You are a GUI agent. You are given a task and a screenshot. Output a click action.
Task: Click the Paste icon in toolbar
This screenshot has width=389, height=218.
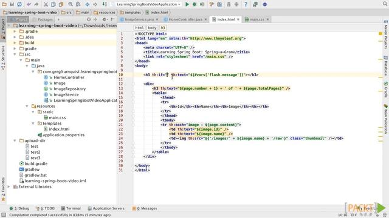tap(61, 4)
